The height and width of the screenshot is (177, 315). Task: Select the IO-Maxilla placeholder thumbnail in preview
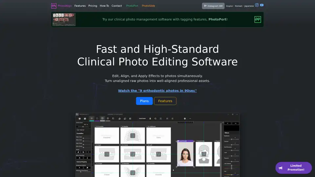pos(133,136)
